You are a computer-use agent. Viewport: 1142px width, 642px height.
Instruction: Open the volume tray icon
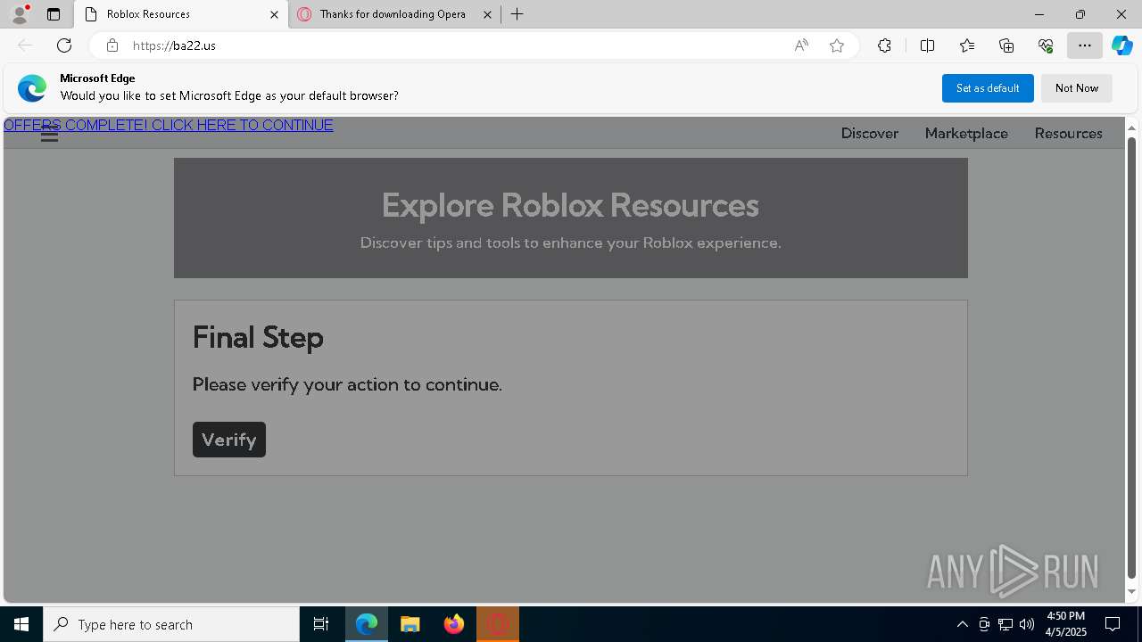point(1027,624)
